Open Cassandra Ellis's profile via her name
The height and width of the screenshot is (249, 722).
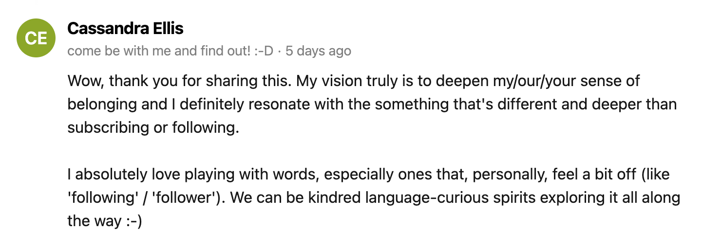click(x=125, y=29)
